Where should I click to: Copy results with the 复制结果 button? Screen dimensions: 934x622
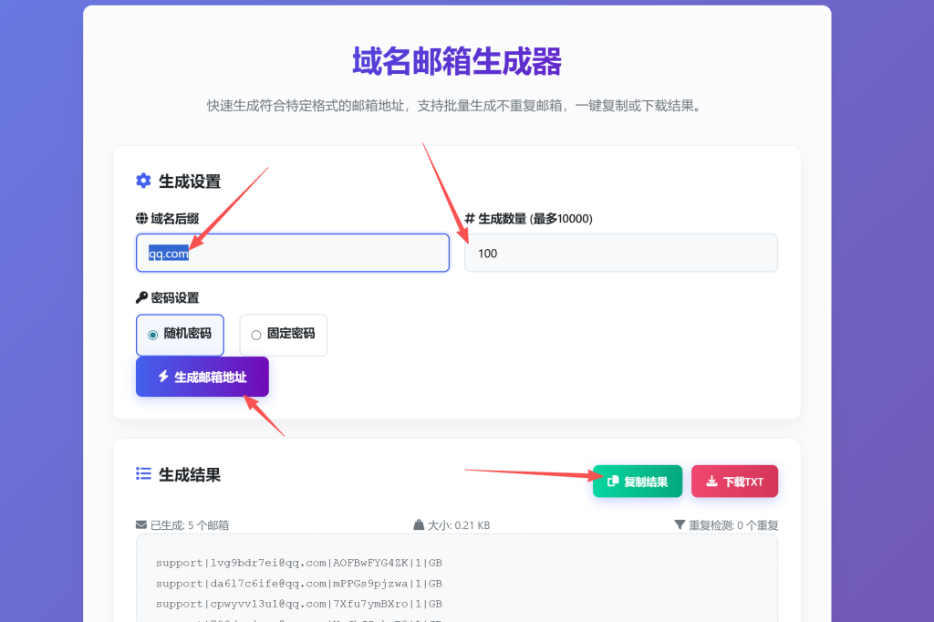click(x=638, y=482)
